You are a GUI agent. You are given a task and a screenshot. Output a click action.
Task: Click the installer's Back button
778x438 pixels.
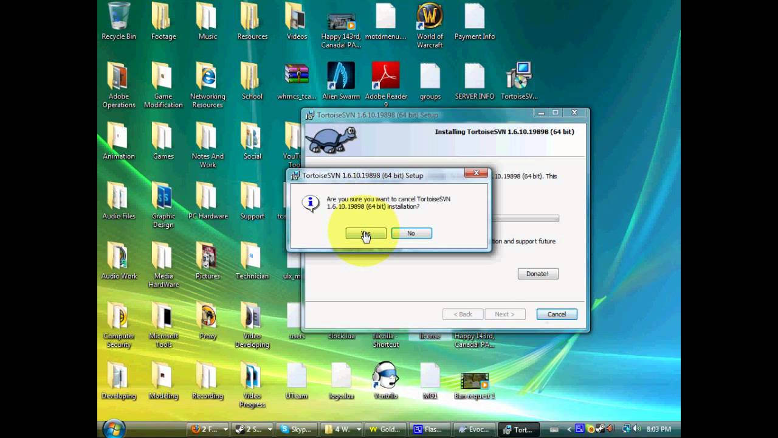click(x=463, y=315)
